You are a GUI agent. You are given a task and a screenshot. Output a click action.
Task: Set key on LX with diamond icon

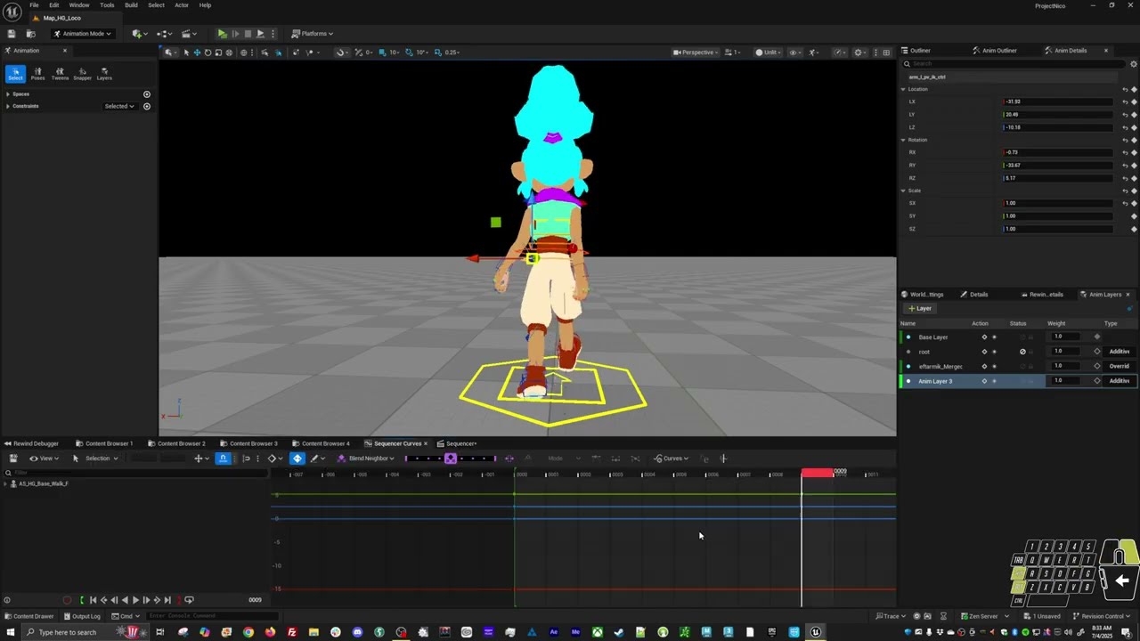coord(1134,101)
